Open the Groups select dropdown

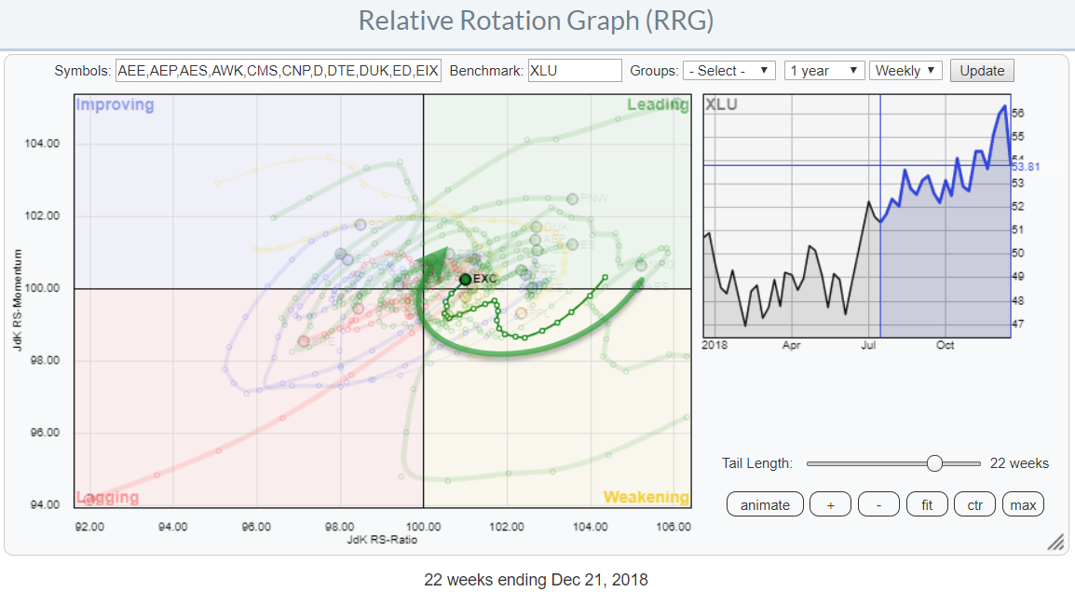(729, 71)
